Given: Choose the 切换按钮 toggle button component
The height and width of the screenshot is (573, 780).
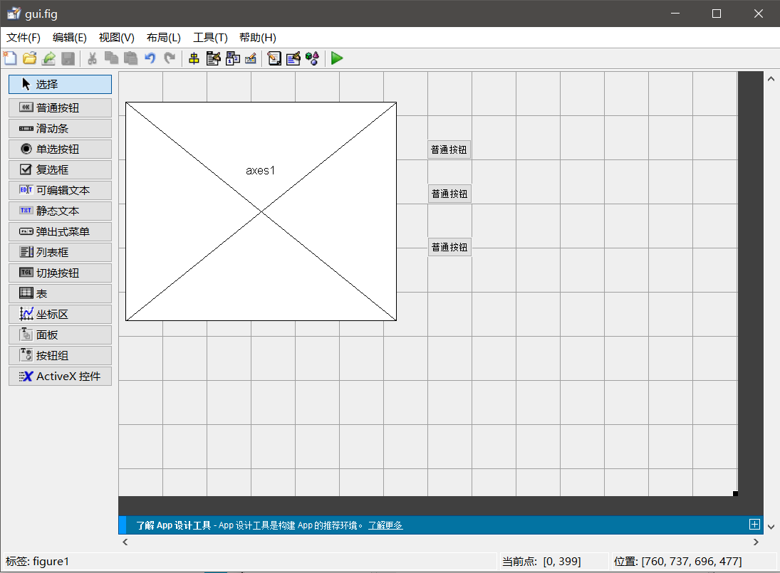Looking at the screenshot, I should pyautogui.click(x=60, y=273).
